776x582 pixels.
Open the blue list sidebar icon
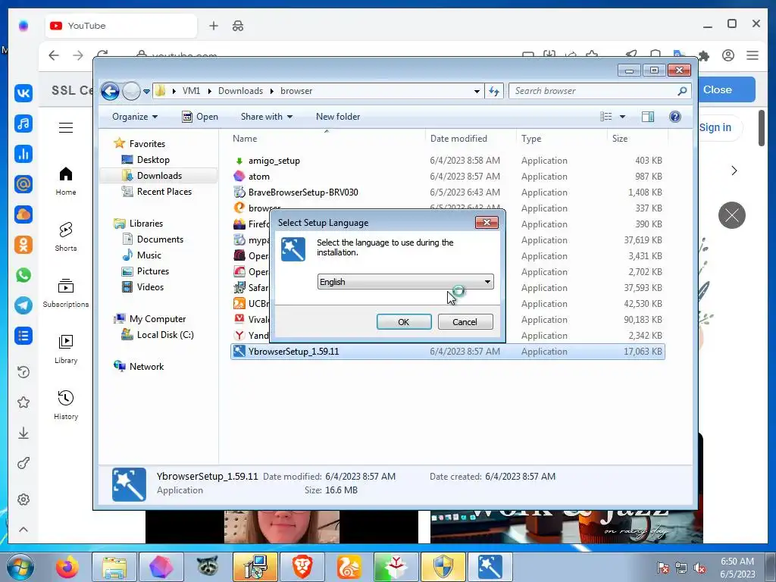pyautogui.click(x=23, y=336)
